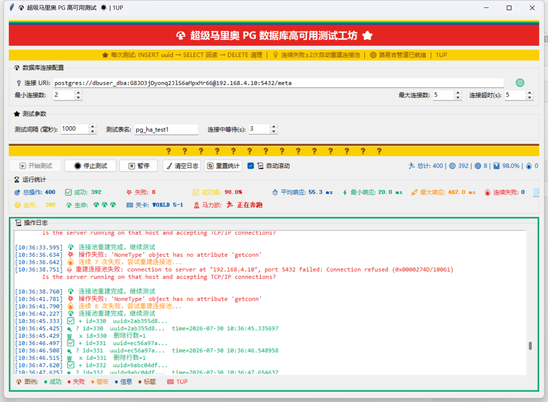Click the 测试间隔 field showing 1000
Image resolution: width=548 pixels, height=402 pixels.
point(75,129)
